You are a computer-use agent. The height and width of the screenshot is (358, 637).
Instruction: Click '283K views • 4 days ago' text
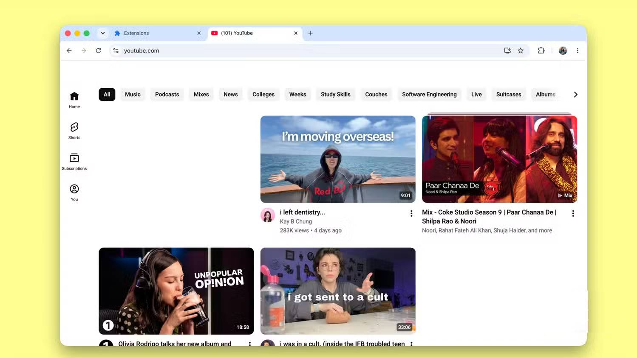click(x=311, y=230)
